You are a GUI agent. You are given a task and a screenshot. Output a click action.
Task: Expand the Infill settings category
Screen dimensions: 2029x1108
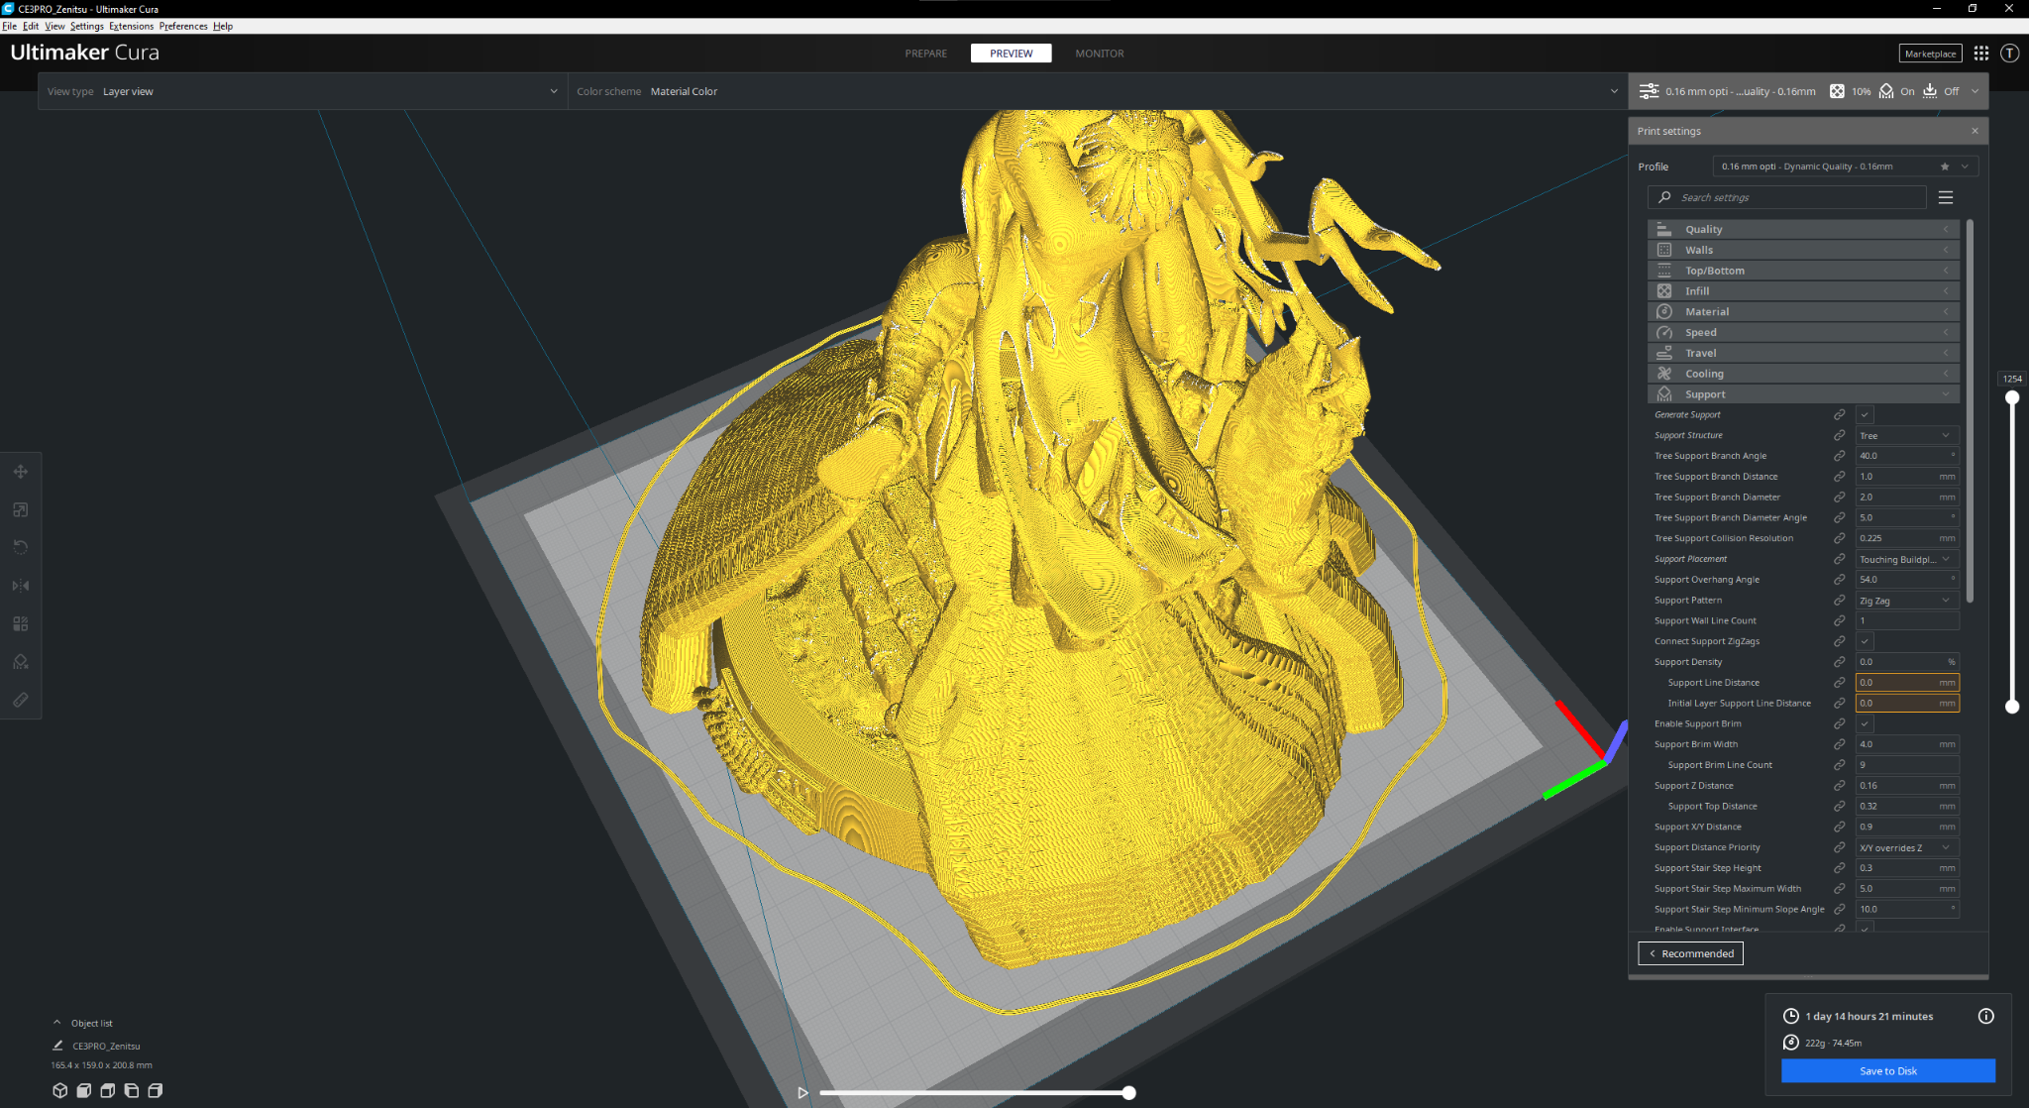[x=1803, y=291]
